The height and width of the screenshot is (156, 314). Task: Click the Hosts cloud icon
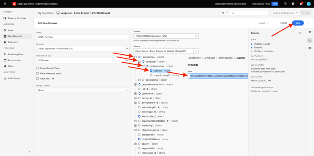pos(5,66)
